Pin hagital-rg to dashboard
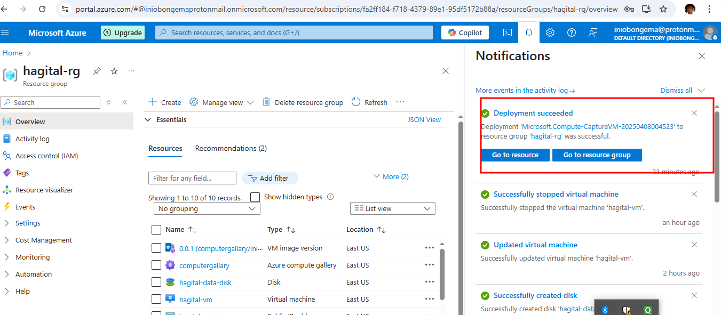Image resolution: width=721 pixels, height=315 pixels. tap(97, 71)
